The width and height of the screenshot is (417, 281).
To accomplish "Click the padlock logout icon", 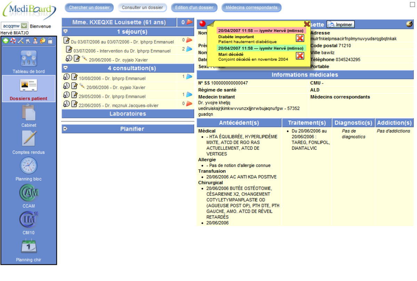I will tap(50, 41).
